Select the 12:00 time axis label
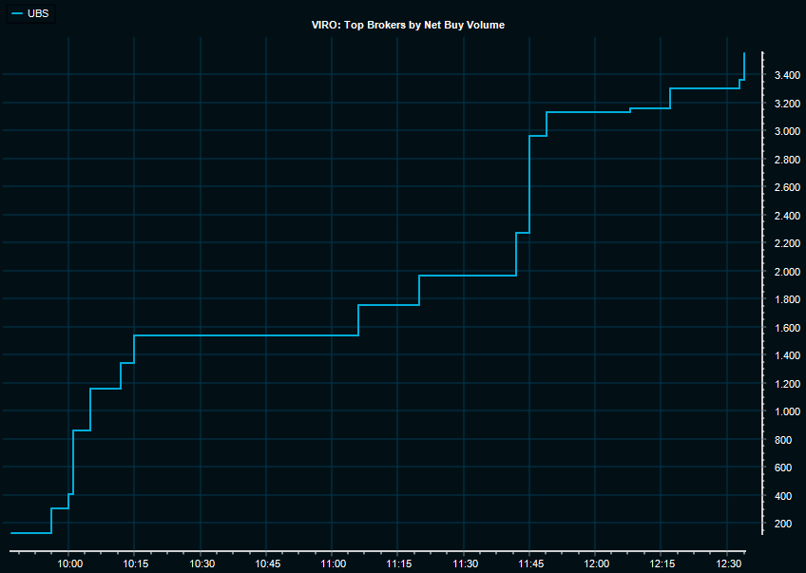This screenshot has width=806, height=573. 595,564
